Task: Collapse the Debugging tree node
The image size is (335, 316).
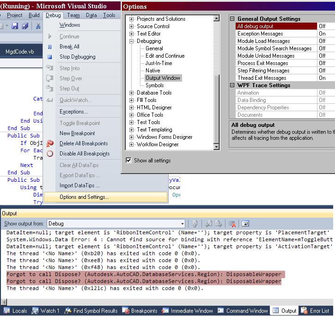Action: pos(132,41)
